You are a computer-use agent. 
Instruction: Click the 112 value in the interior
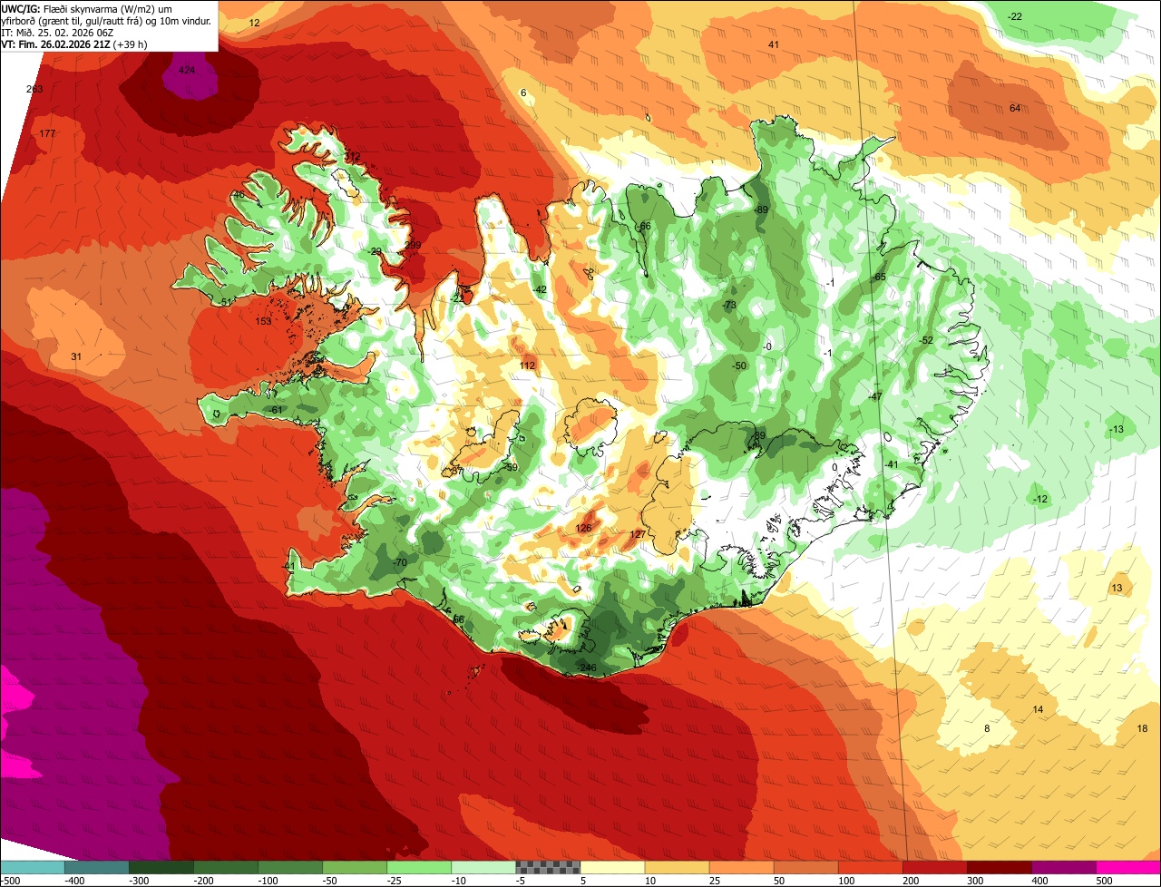pos(527,366)
